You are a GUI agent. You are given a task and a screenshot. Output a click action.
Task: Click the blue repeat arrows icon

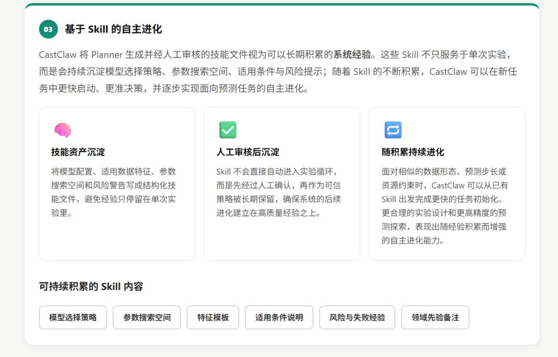[x=393, y=130]
